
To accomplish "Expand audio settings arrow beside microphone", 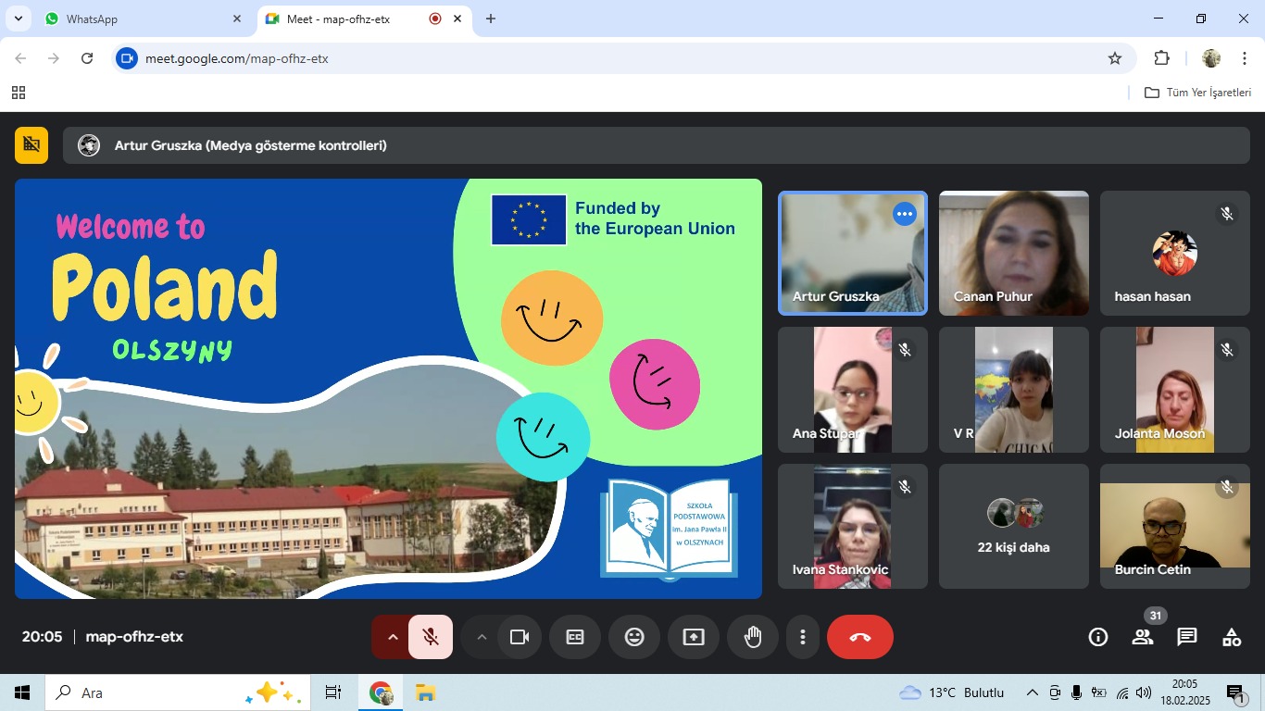I will 393,637.
